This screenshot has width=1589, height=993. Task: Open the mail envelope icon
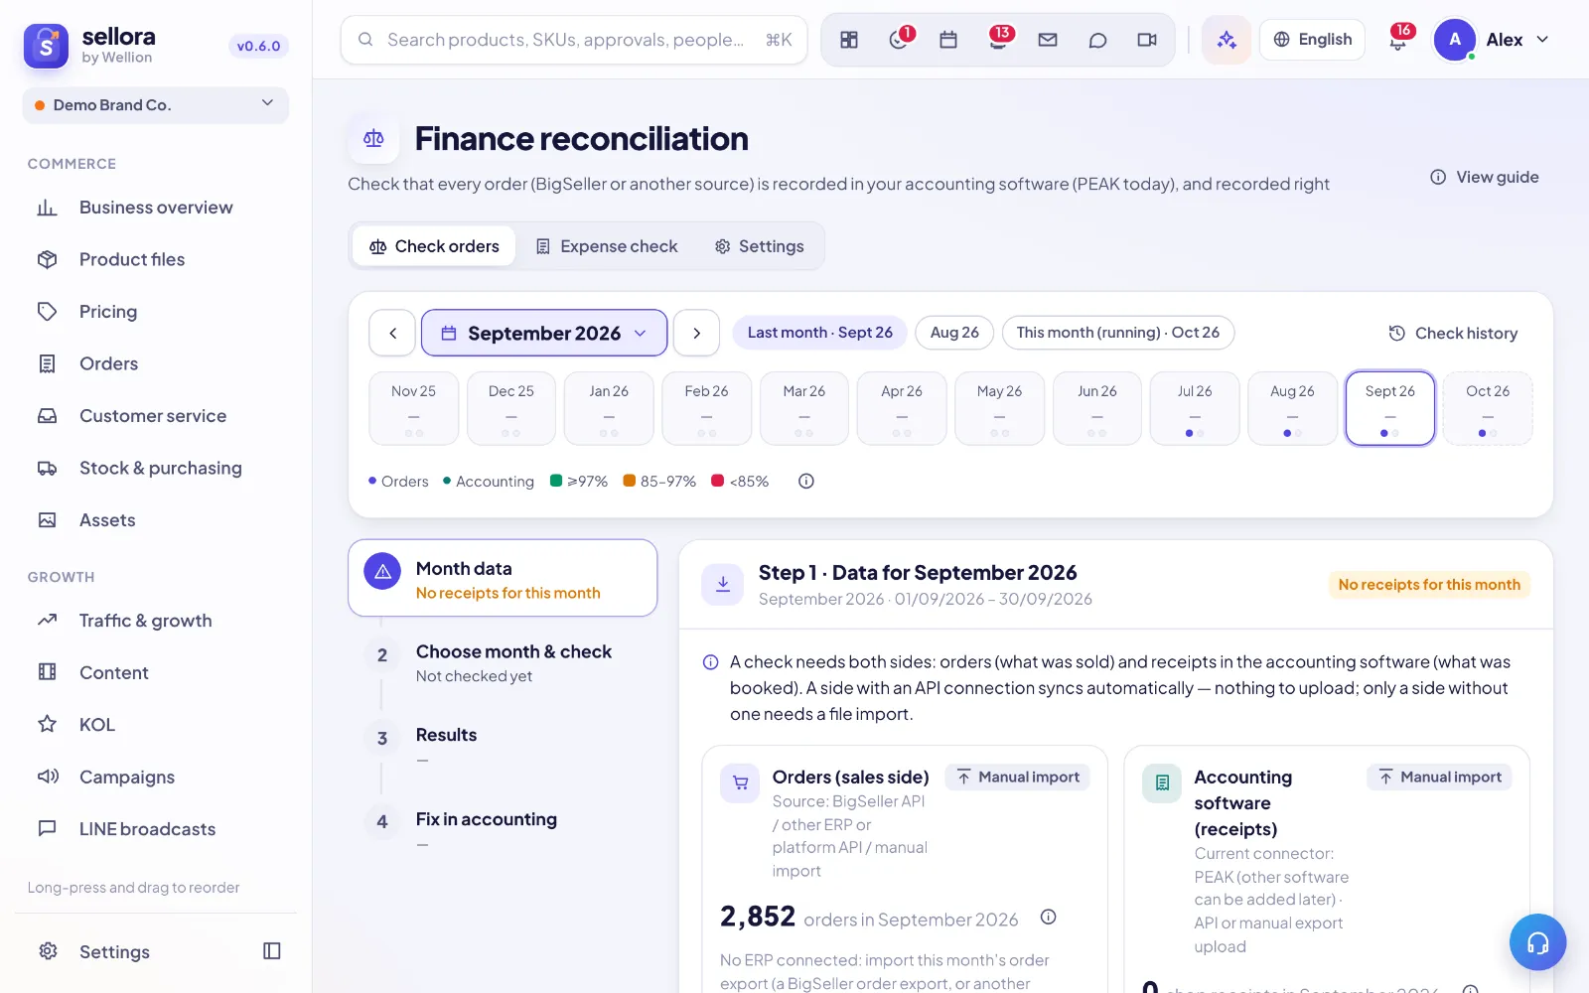tap(1048, 40)
